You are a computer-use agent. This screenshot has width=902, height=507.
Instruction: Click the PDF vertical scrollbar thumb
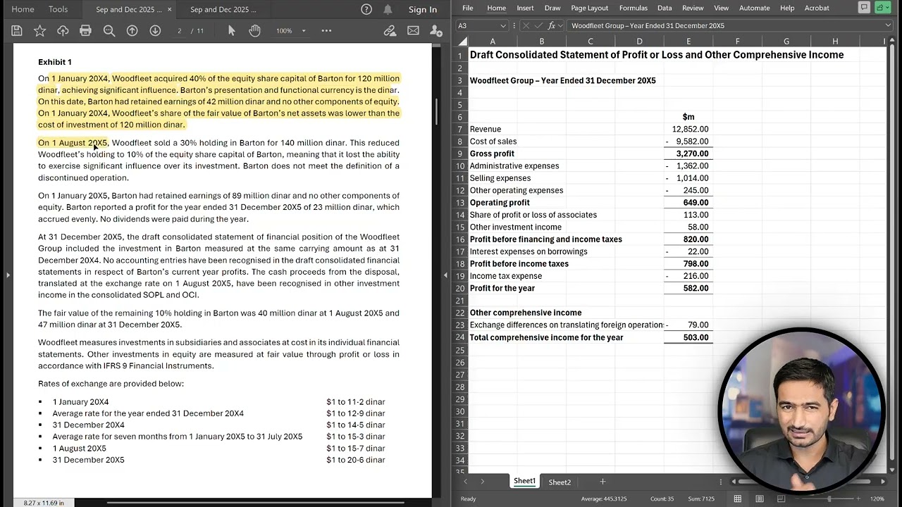tap(437, 111)
